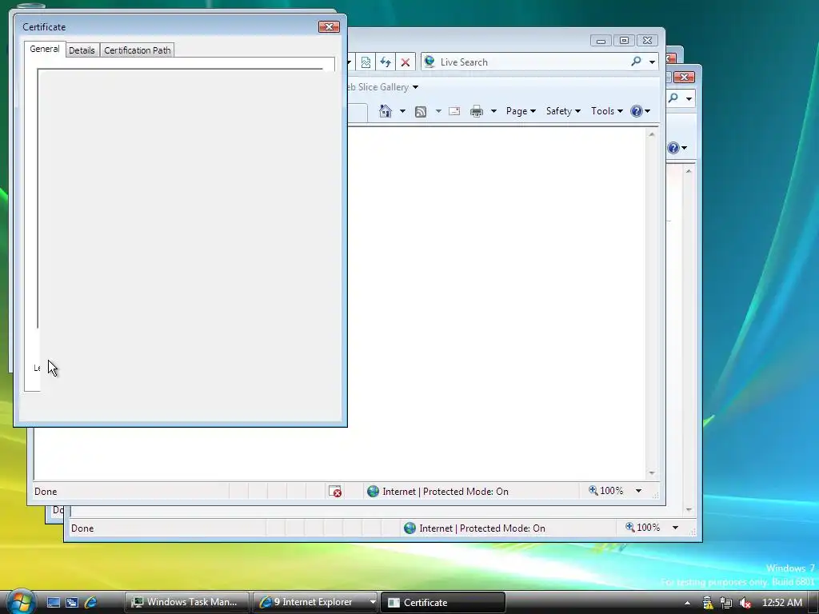Image resolution: width=819 pixels, height=614 pixels.
Task: Switch to Windows Task Manager taskbar button
Action: (x=187, y=602)
